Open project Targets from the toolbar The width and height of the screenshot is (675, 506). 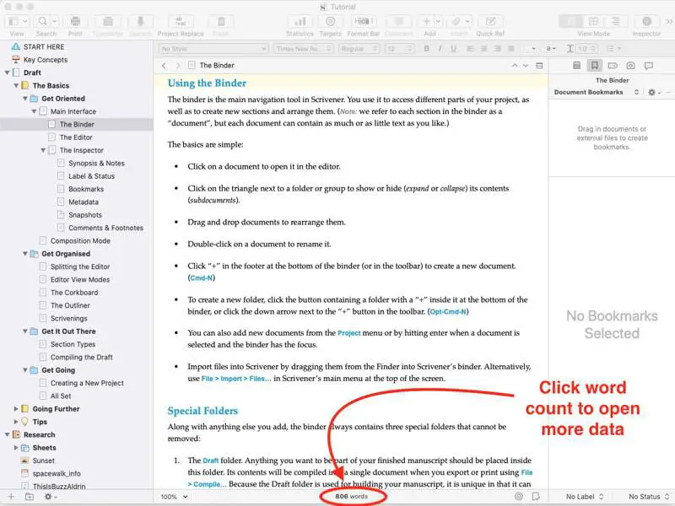click(x=330, y=22)
